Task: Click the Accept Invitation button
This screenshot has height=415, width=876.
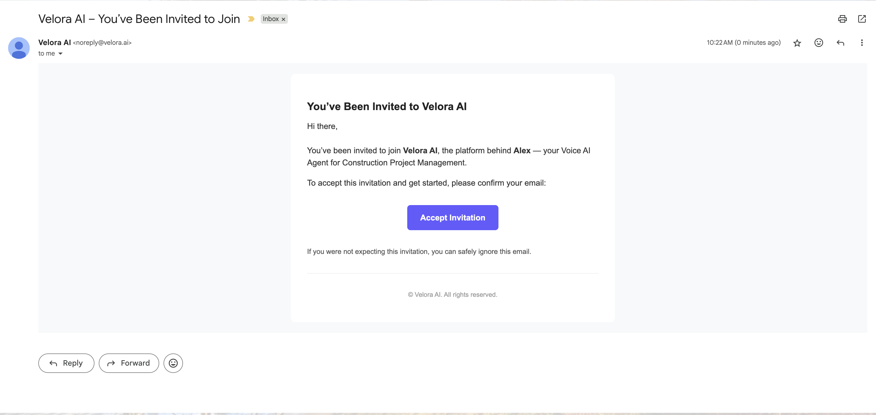Action: point(453,217)
